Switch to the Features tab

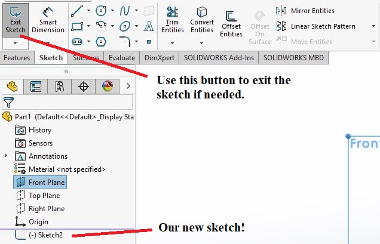(17, 58)
